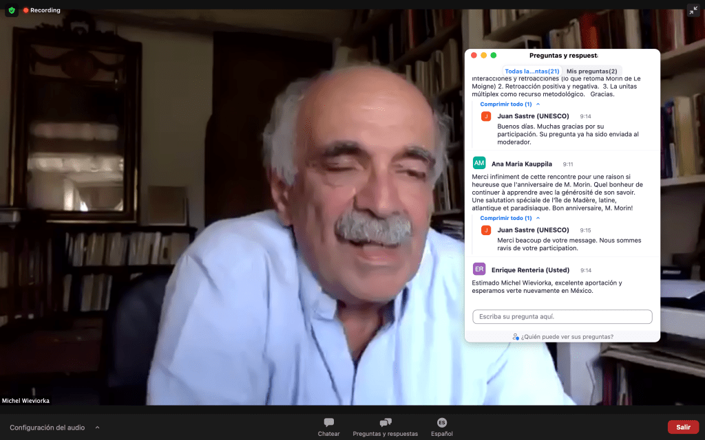The image size is (705, 440).
Task: Switch to Todas las preguntas tab
Action: click(532, 71)
